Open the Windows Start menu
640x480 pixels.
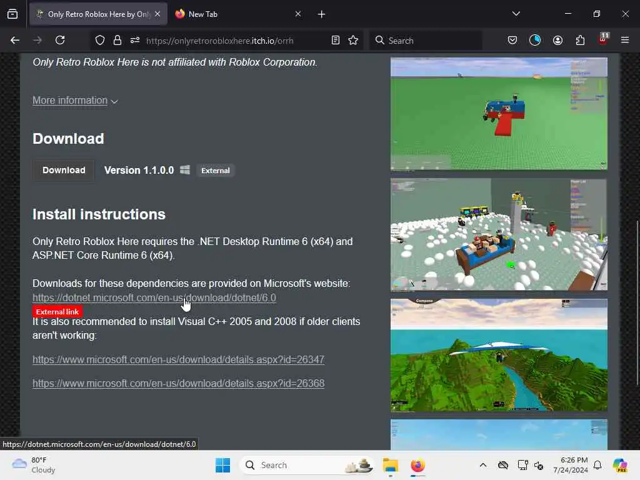223,465
